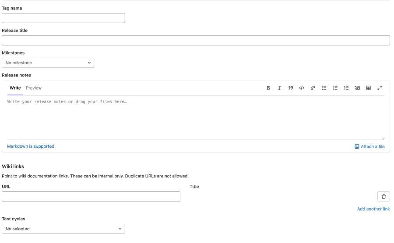
Task: Click Add another link
Action: 373,209
